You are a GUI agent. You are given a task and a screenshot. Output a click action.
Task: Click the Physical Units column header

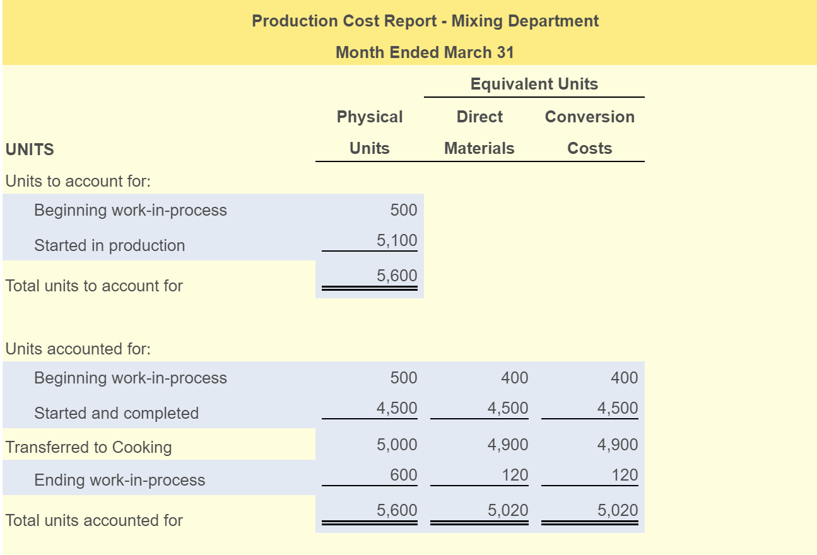point(369,132)
